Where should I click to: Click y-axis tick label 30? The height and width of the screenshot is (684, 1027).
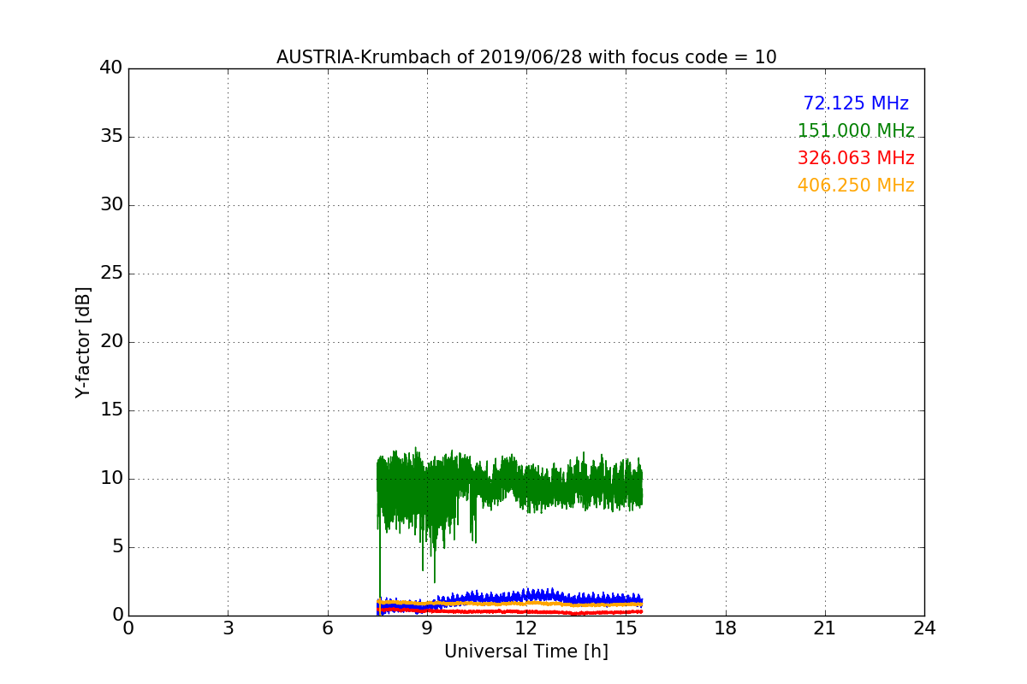click(111, 205)
